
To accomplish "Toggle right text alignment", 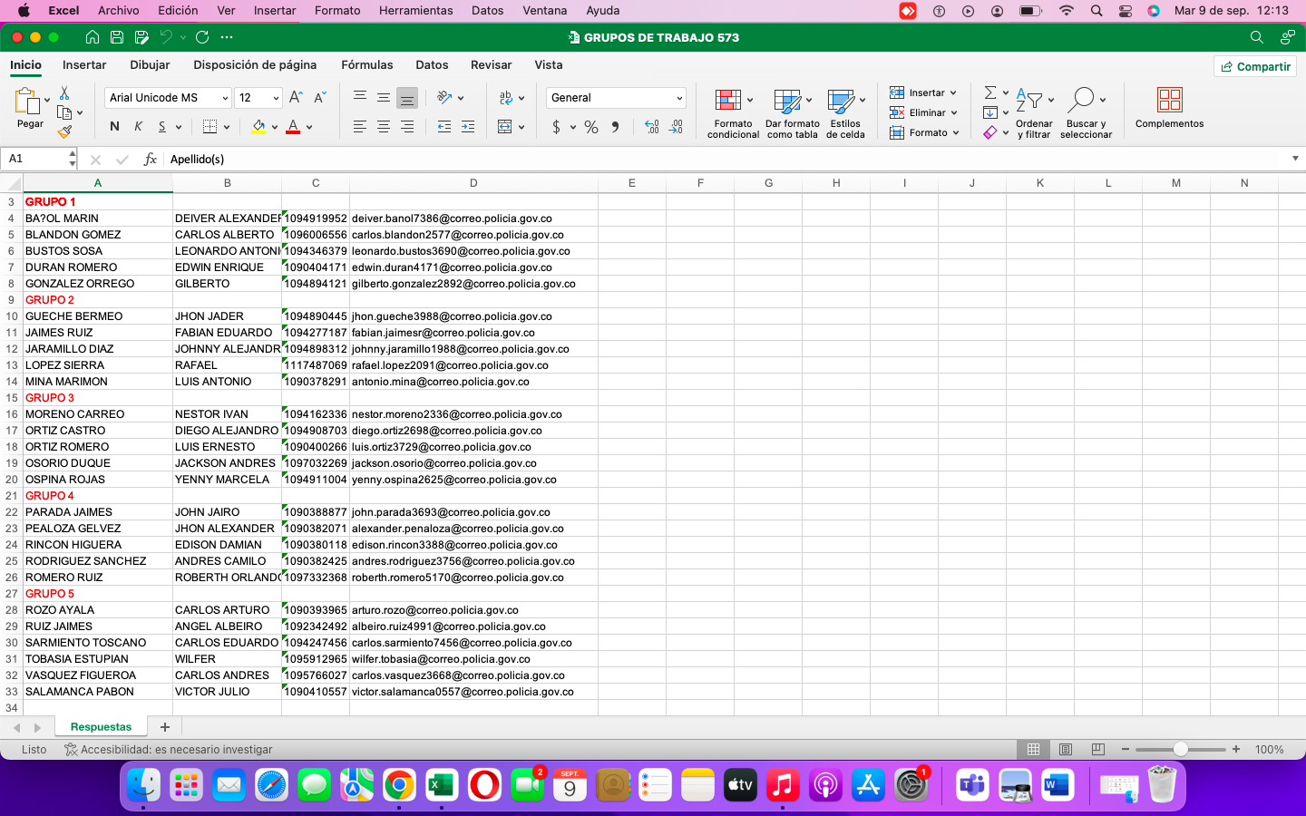I will tap(407, 127).
